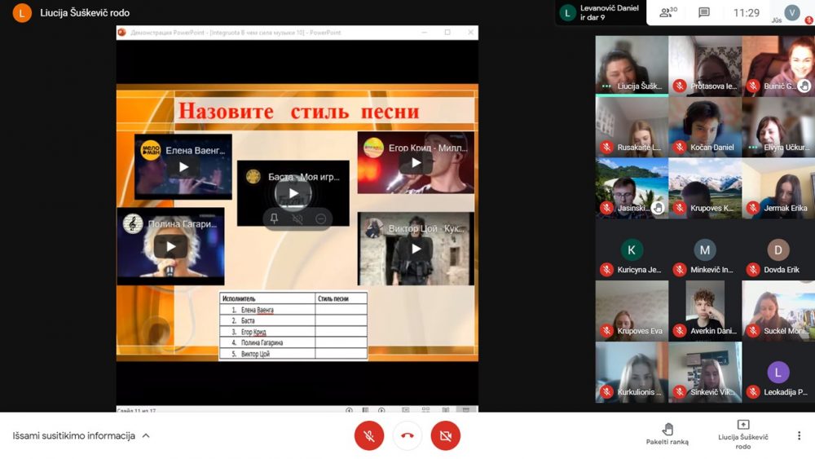Play the Егор Крид video

416,163
